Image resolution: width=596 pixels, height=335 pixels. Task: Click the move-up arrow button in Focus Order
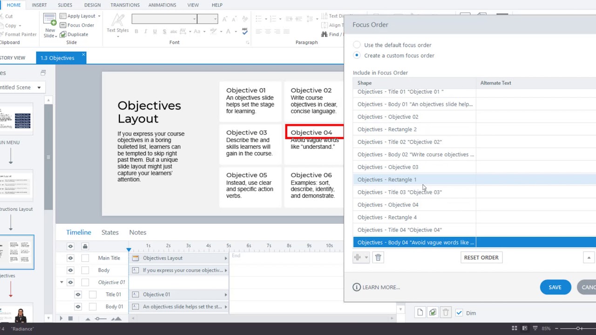pyautogui.click(x=589, y=257)
